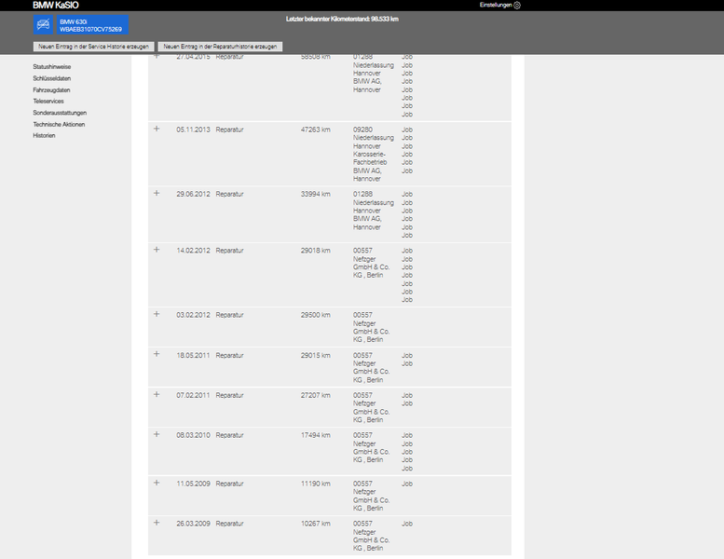This screenshot has height=559, width=724.
Task: Click Reparatur label of 05.11.2013 row
Action: point(229,130)
